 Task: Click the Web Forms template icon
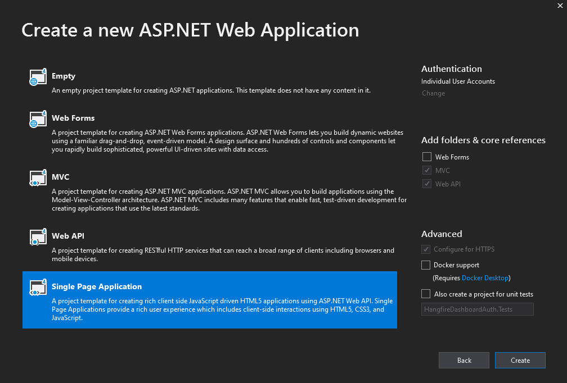(x=37, y=120)
